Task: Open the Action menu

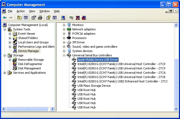Action: (x=21, y=11)
